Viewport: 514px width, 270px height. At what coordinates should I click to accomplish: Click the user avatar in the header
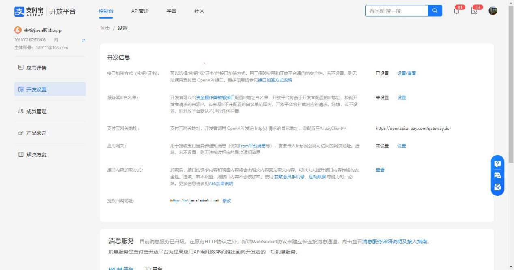click(493, 11)
